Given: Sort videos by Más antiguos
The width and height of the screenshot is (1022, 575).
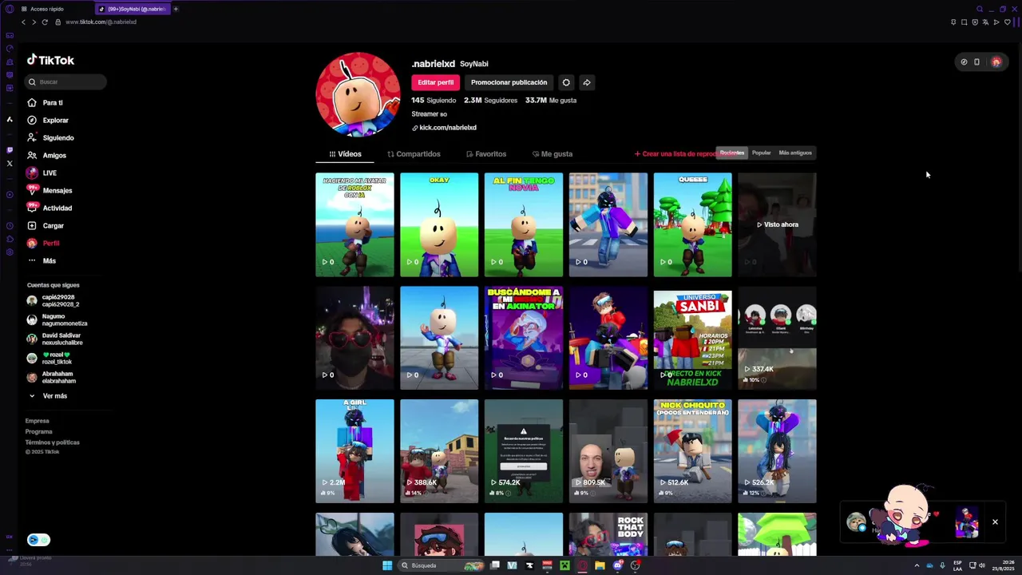Looking at the screenshot, I should [x=795, y=153].
